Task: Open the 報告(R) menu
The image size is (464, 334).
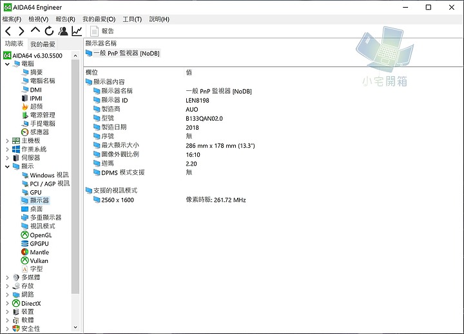Action: [65, 19]
